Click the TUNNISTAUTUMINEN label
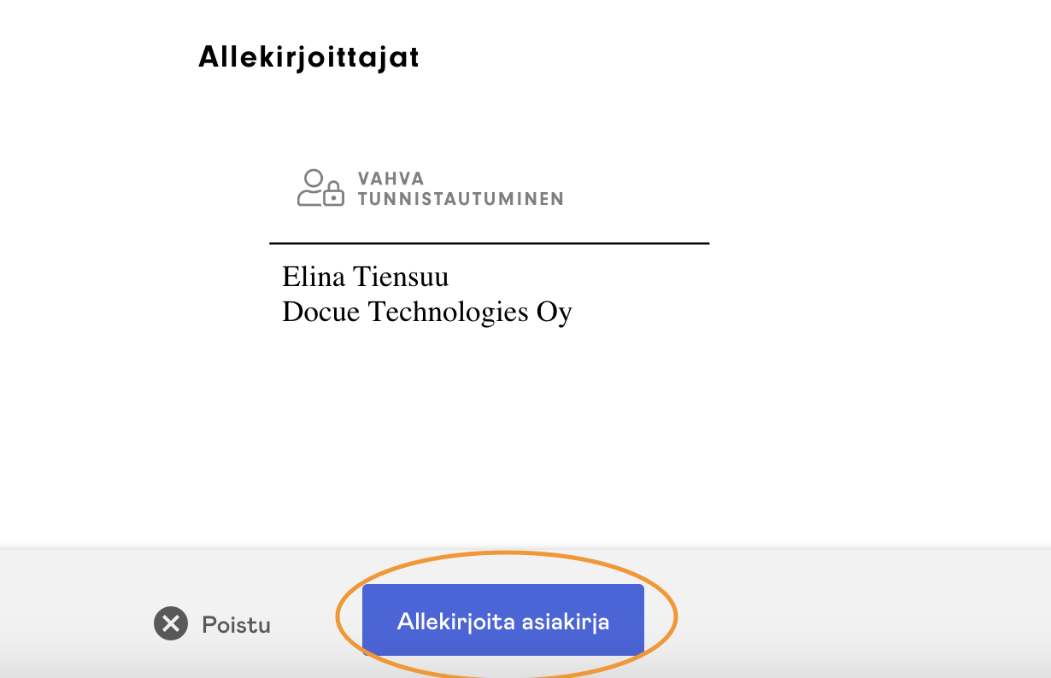 click(461, 199)
